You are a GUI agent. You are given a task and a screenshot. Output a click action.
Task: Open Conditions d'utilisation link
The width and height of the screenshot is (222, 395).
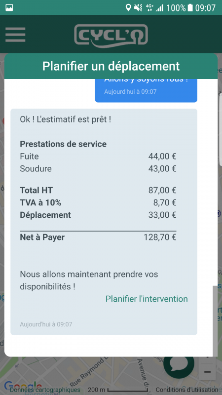[186, 390]
